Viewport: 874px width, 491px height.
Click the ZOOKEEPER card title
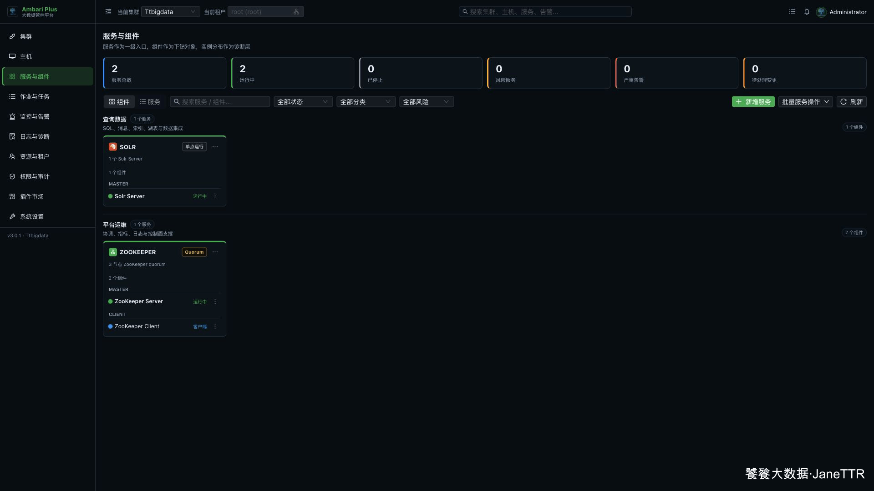(137, 252)
